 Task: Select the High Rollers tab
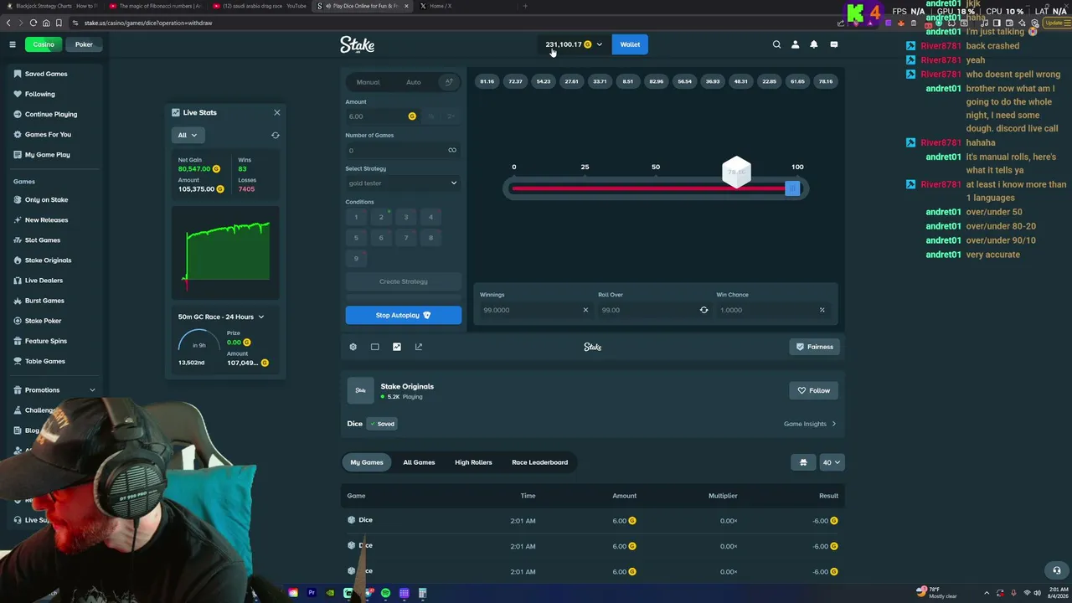[473, 462]
